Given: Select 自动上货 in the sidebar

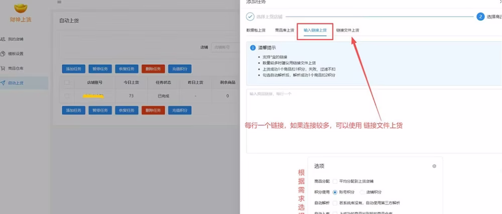Looking at the screenshot, I should (15, 83).
